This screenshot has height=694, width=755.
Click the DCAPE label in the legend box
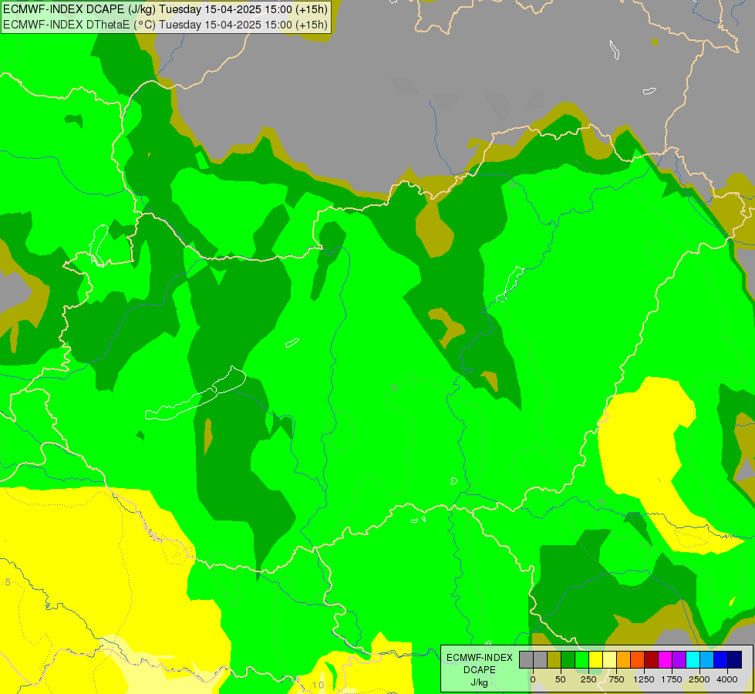point(479,670)
